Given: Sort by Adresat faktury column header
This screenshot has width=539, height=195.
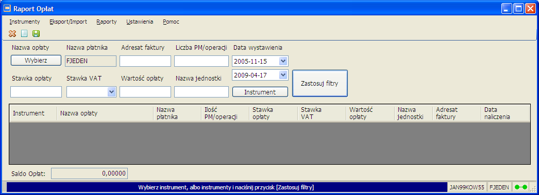Looking at the screenshot, I should point(457,113).
